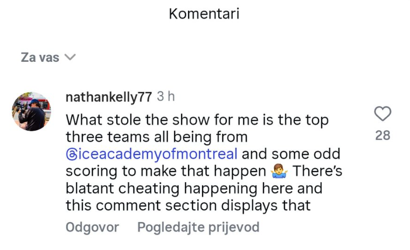Click the at-sign icon before iceacademyofmontreal

click(72, 154)
